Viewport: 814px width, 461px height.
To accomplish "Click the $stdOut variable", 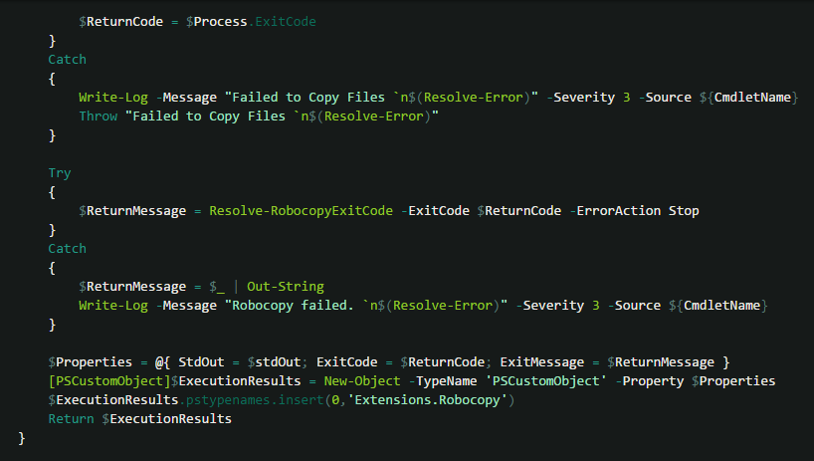I will [x=274, y=361].
